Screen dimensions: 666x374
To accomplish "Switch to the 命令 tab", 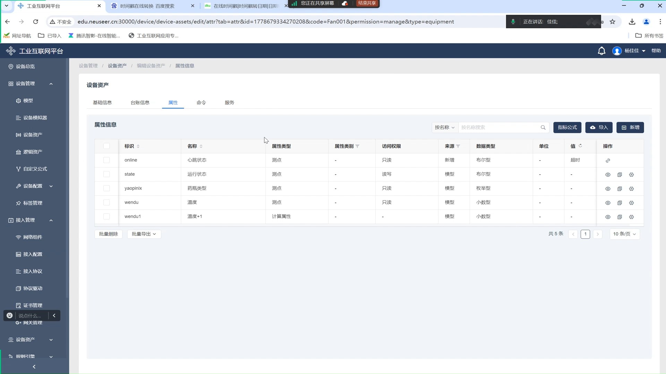I will click(x=201, y=103).
